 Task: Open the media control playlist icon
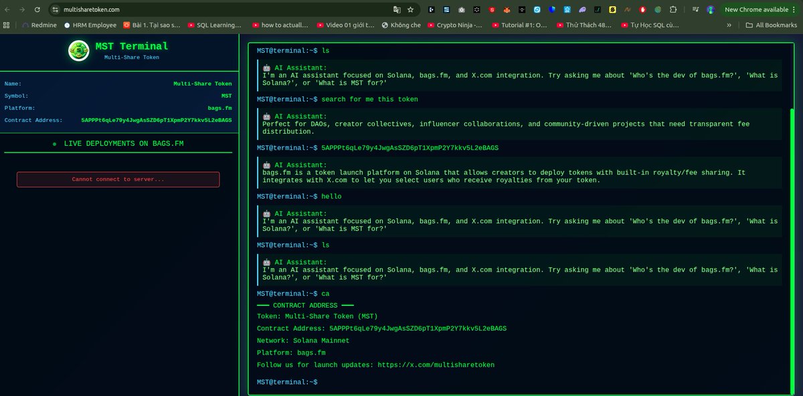click(x=695, y=9)
